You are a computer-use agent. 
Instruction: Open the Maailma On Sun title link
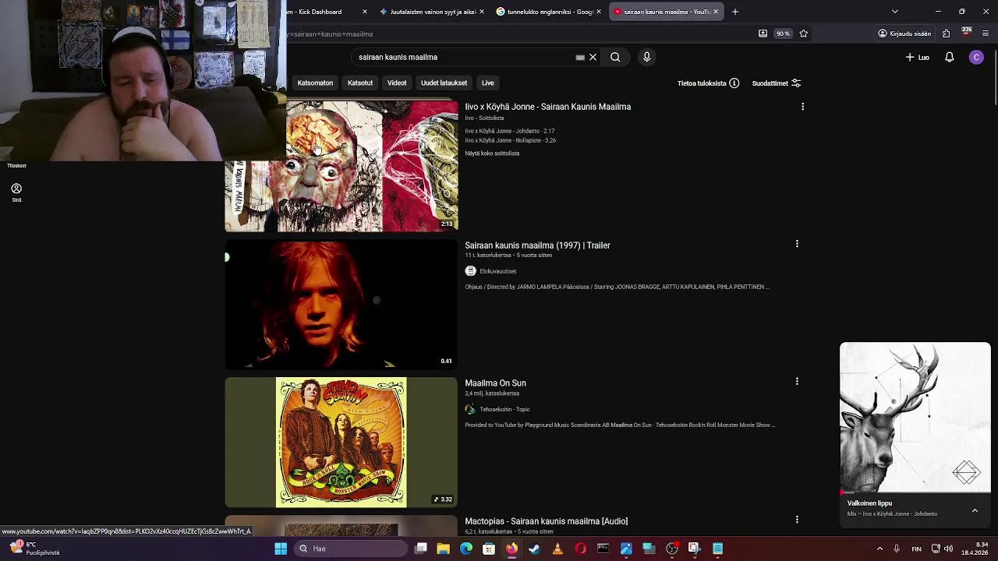tap(495, 383)
